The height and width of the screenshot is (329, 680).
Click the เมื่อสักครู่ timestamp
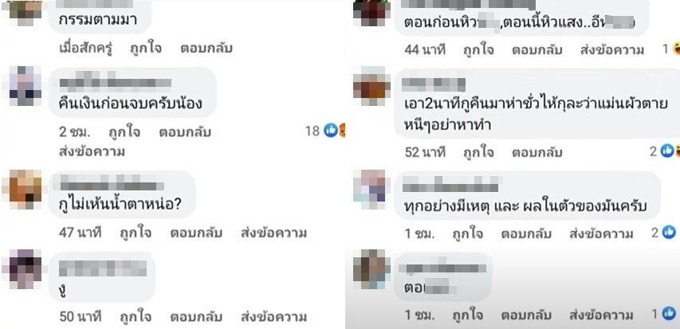pyautogui.click(x=86, y=48)
